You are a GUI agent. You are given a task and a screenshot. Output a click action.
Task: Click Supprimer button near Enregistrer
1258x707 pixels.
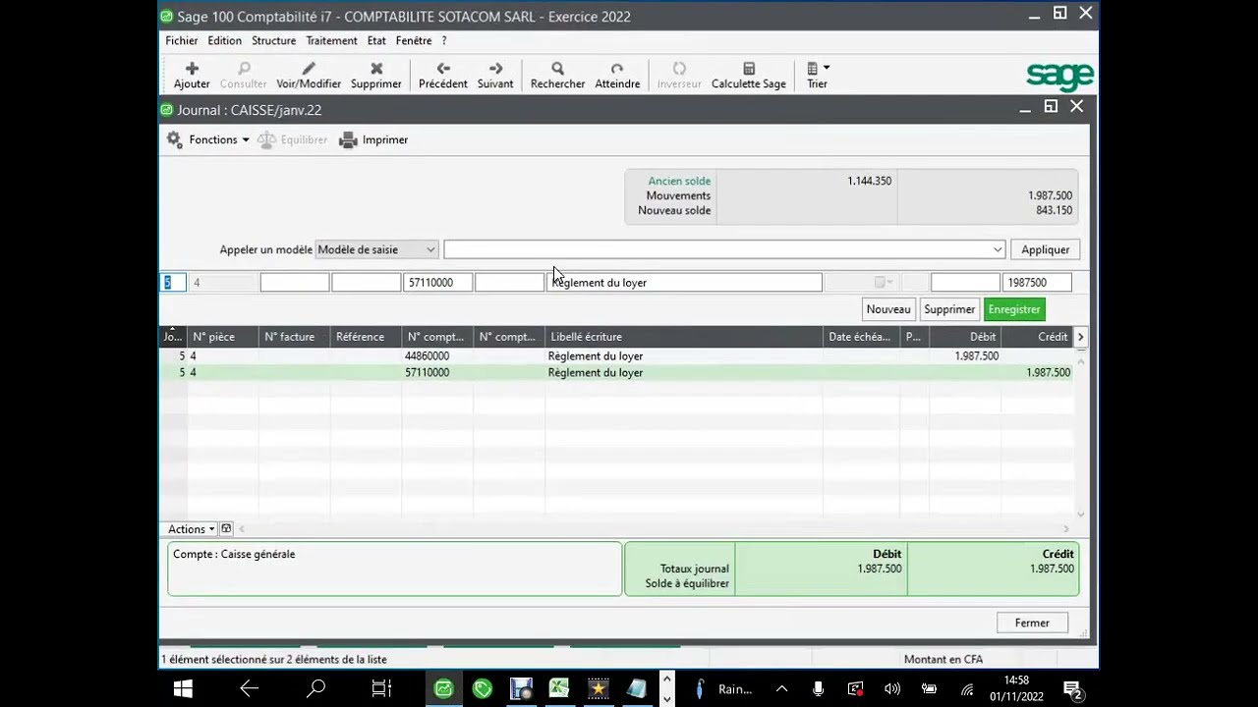(949, 309)
